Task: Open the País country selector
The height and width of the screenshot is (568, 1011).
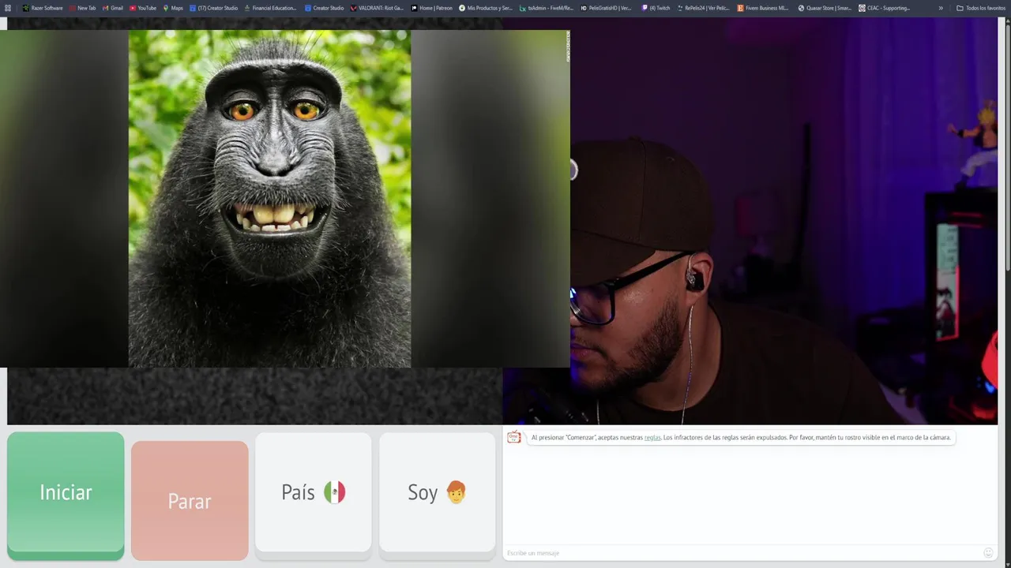Action: (x=314, y=492)
